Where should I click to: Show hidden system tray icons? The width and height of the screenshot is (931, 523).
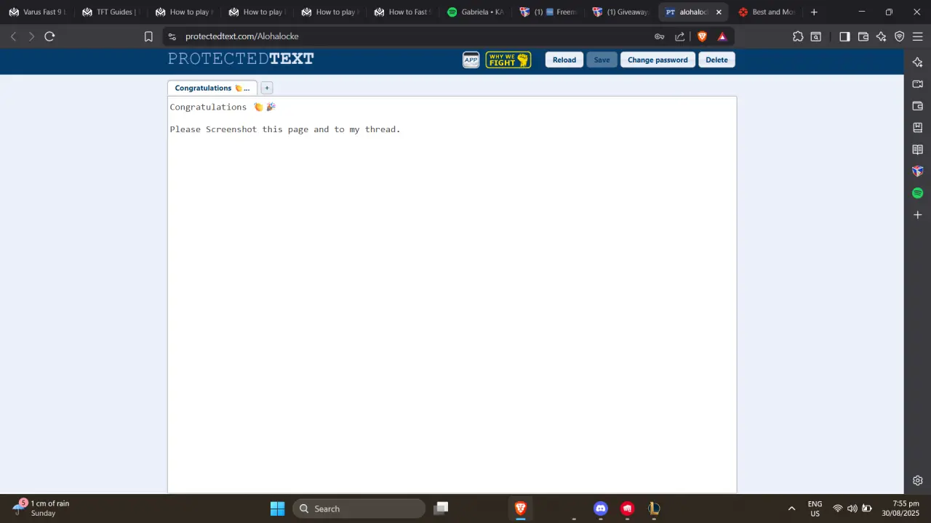[791, 508]
